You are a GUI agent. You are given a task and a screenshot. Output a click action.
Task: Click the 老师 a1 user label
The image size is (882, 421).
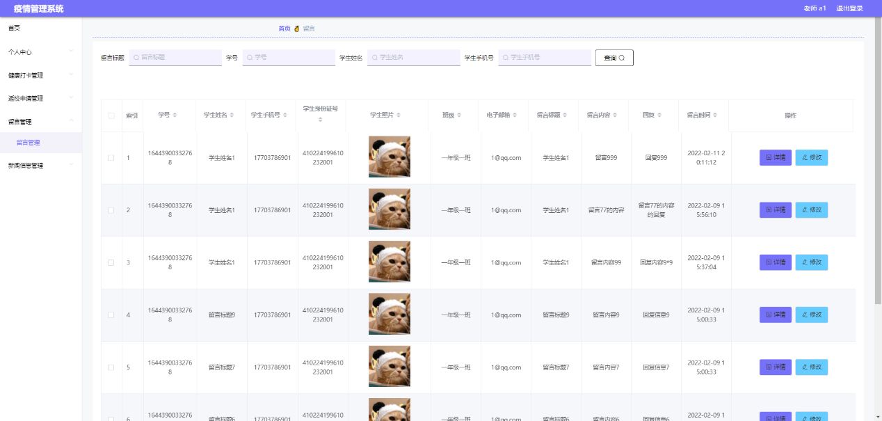point(815,8)
